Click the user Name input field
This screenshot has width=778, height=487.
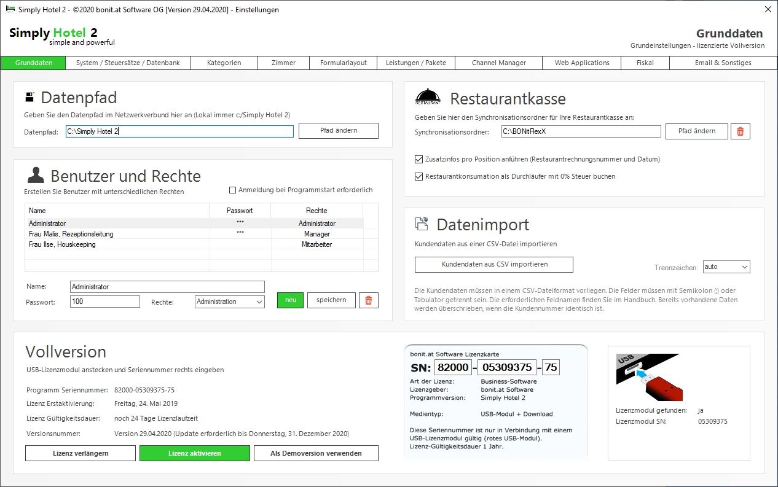click(x=167, y=287)
